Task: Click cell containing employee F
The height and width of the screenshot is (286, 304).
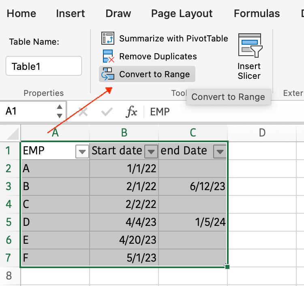Action: pos(55,258)
